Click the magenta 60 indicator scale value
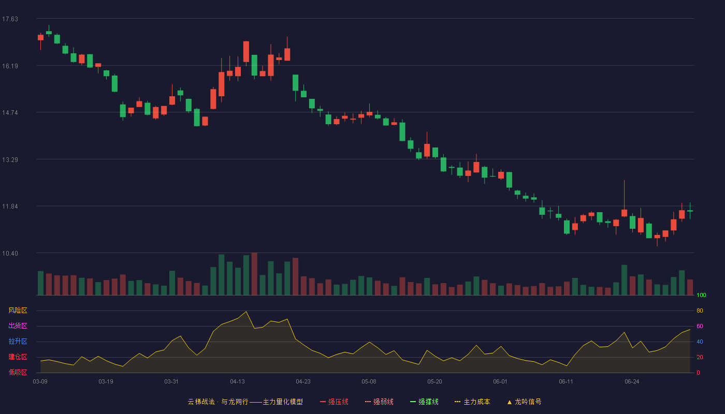 pyautogui.click(x=700, y=326)
